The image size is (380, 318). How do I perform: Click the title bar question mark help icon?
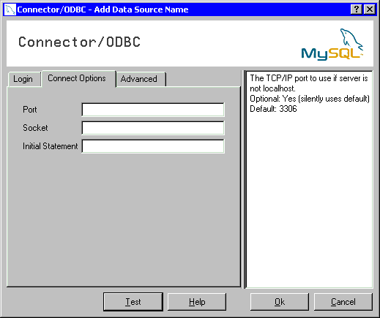coord(357,10)
